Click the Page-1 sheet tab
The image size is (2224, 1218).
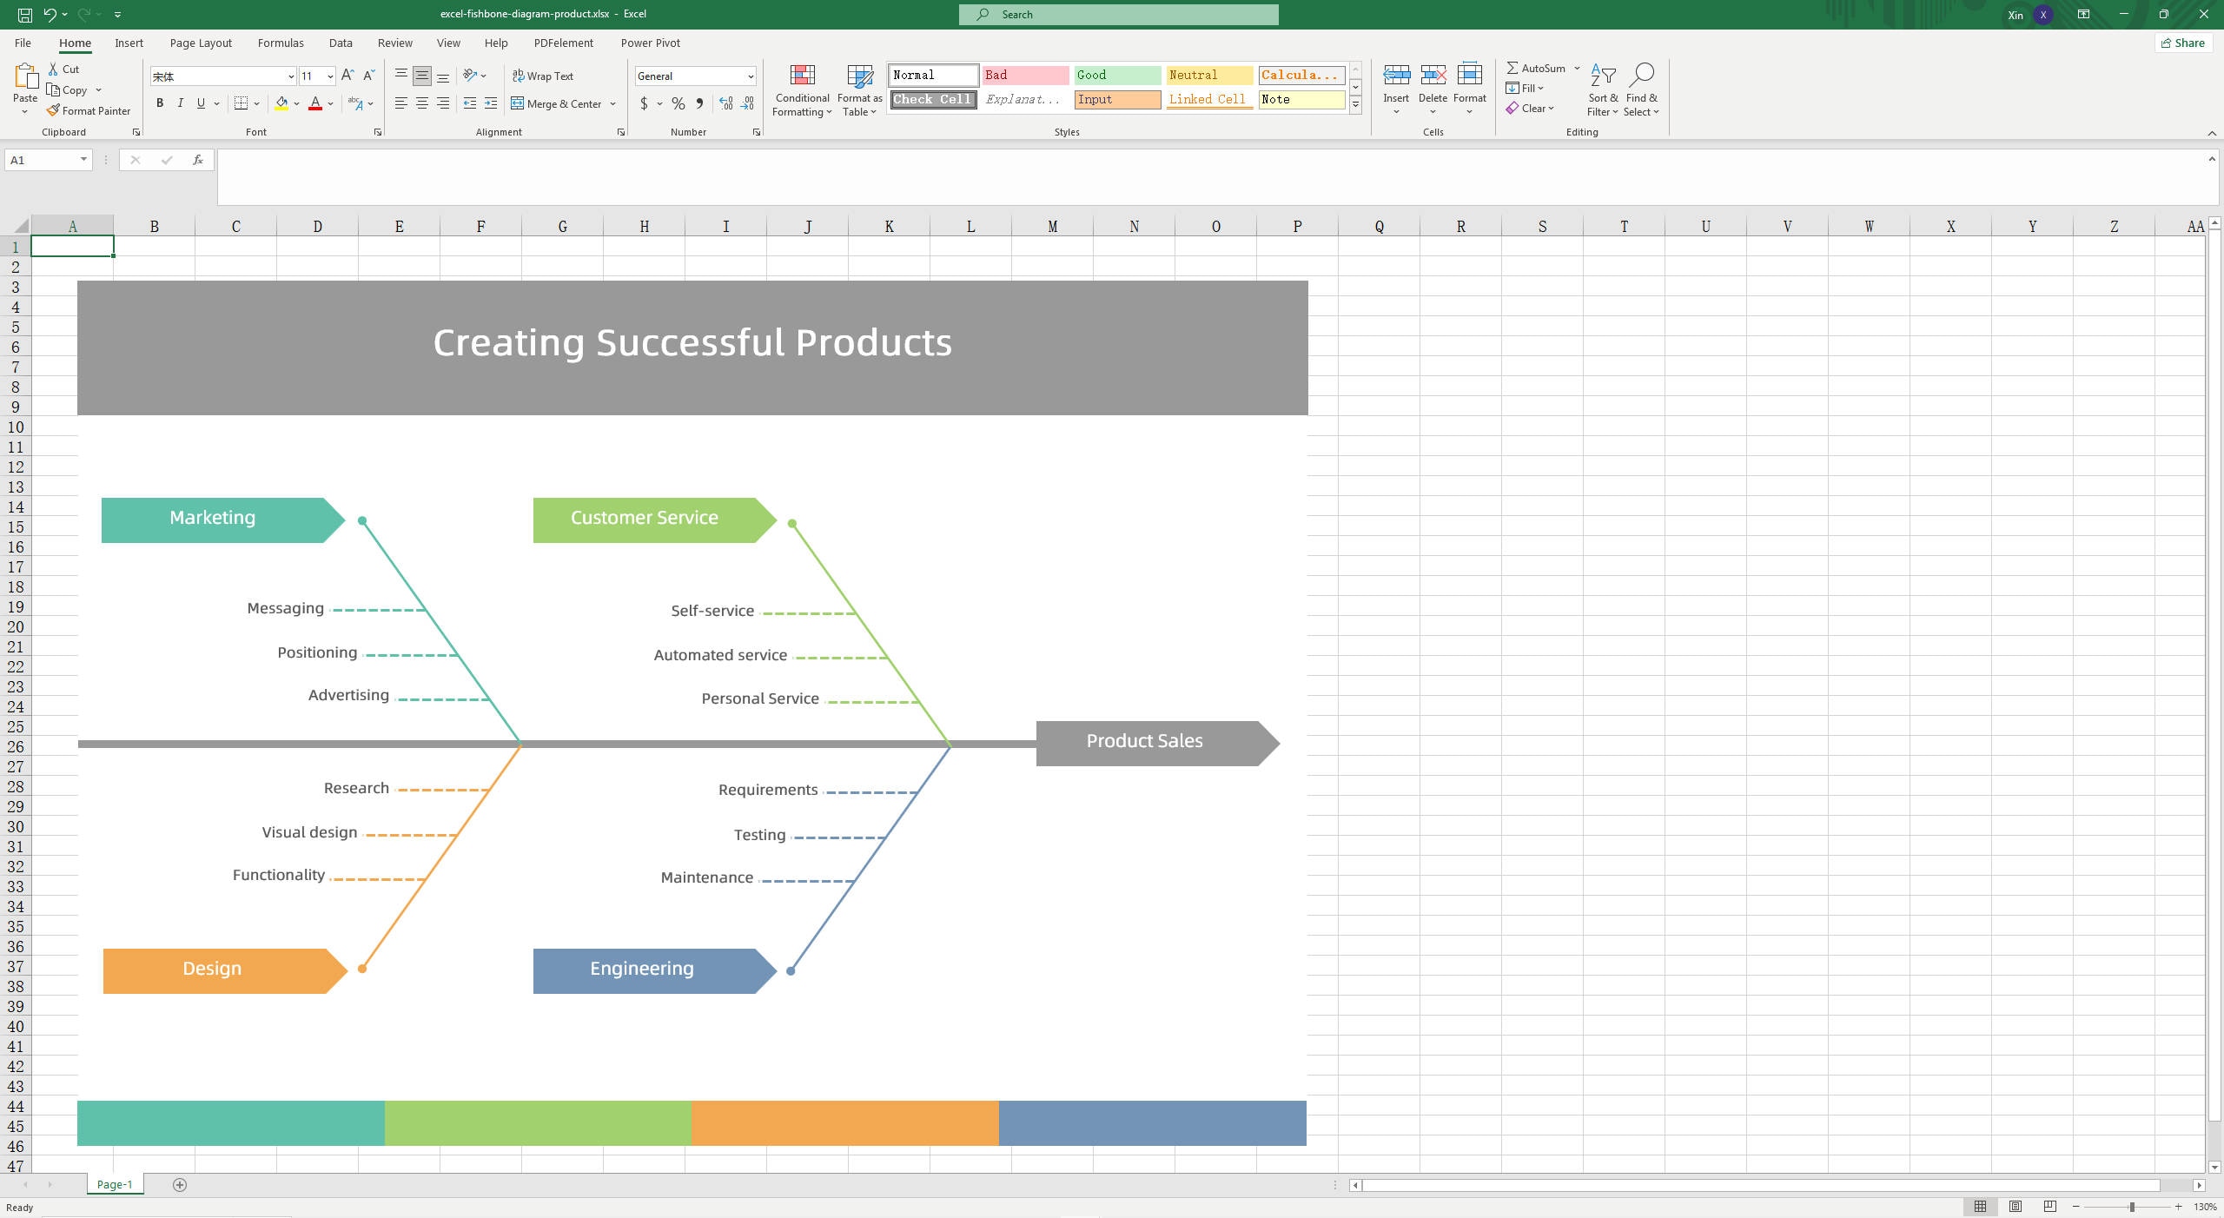coord(114,1184)
